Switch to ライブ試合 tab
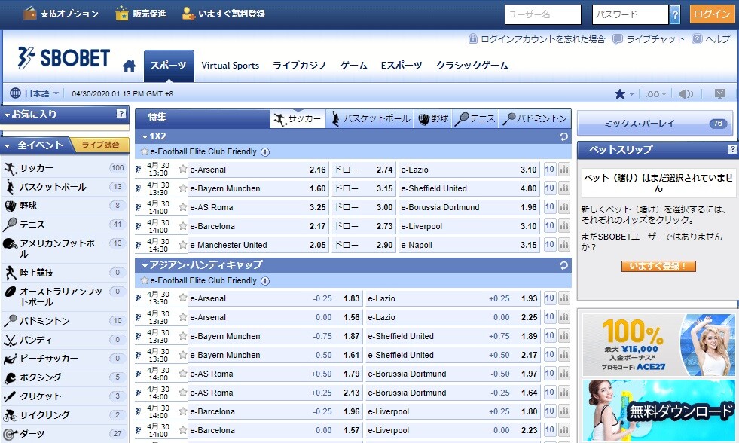The height and width of the screenshot is (443, 739). 100,145
